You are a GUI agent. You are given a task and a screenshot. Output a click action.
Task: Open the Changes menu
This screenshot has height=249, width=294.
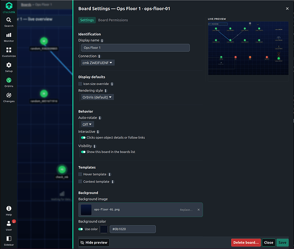click(x=9, y=97)
